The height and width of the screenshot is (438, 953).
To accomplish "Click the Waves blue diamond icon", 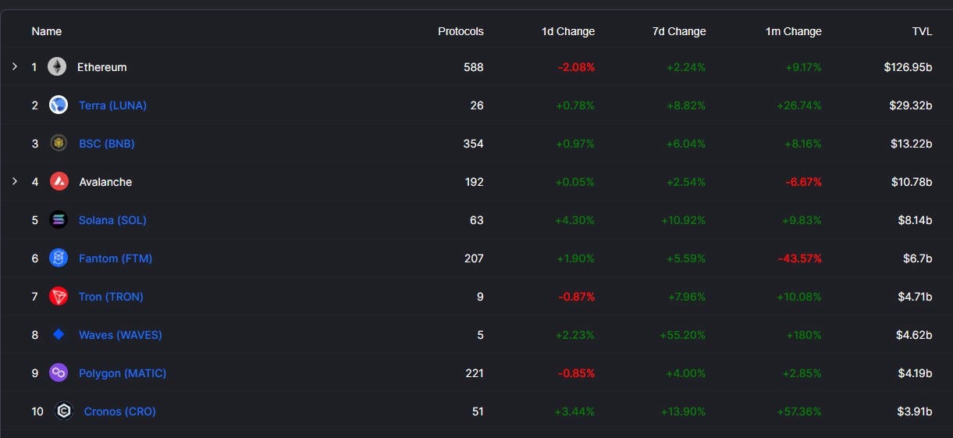I will tap(59, 334).
